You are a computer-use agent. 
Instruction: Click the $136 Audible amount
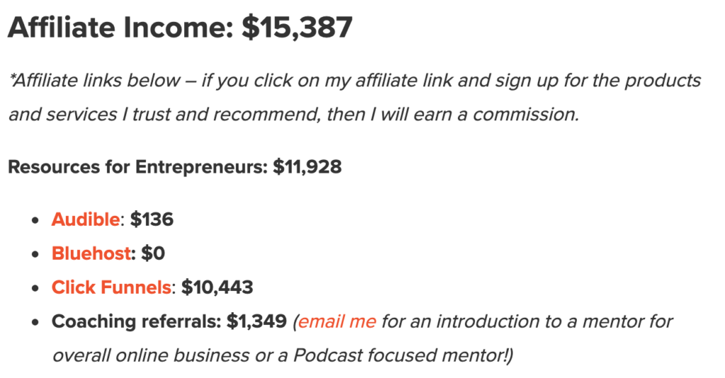[152, 219]
